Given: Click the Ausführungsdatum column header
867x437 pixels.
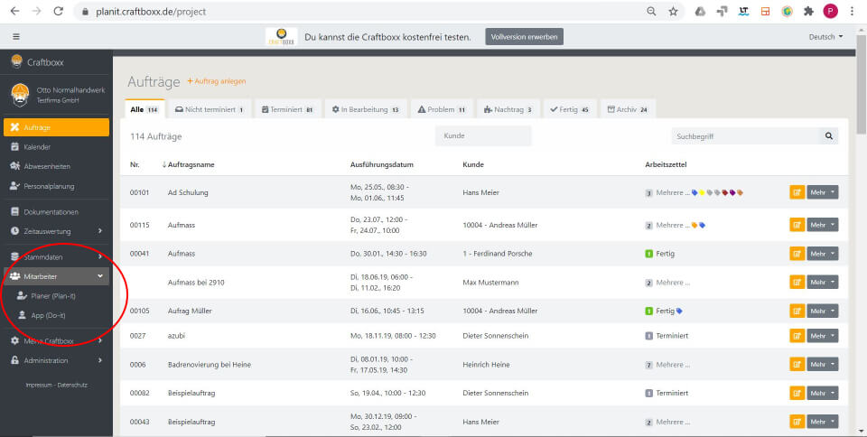Looking at the screenshot, I should [x=381, y=164].
